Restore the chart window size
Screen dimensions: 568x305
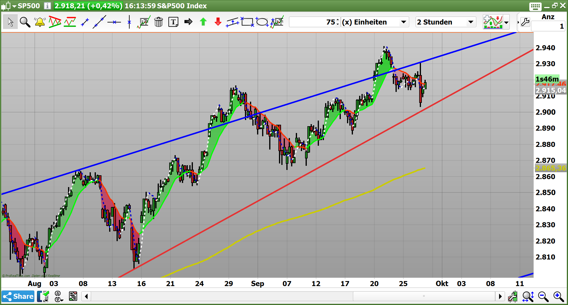(x=555, y=6)
